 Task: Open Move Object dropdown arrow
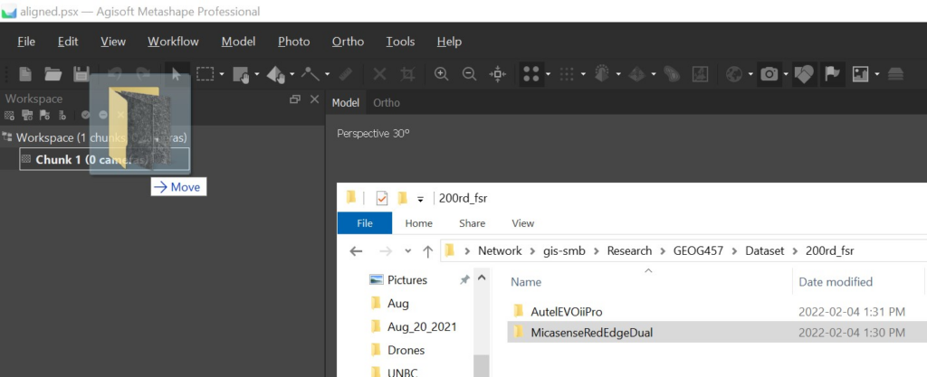[292, 74]
